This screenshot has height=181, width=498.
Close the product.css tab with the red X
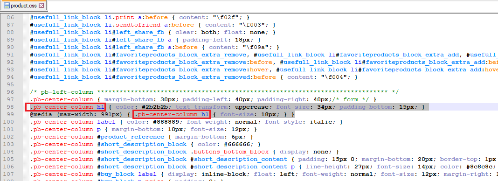(41, 6)
